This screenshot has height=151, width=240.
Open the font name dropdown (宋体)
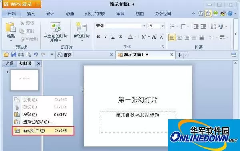[x=144, y=26]
